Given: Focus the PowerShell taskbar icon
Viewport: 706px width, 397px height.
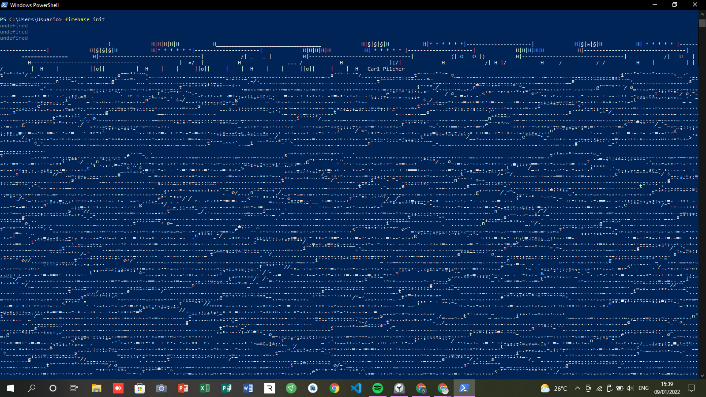Looking at the screenshot, I should 464,388.
